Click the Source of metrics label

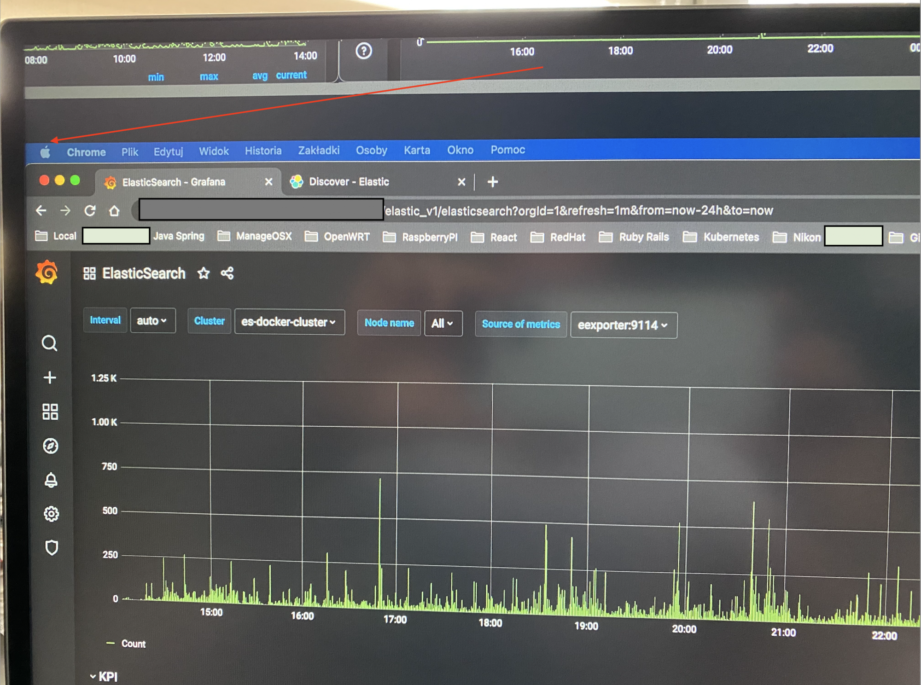521,324
